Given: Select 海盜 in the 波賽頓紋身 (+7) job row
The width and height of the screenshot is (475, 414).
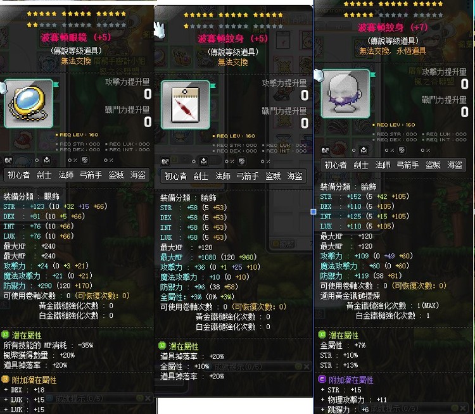Looking at the screenshot, I should tap(455, 165).
